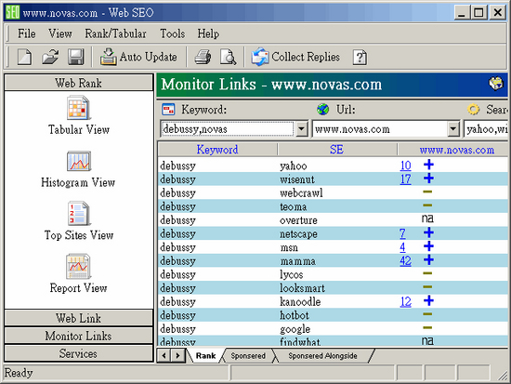Click the Print toolbar icon
This screenshot has height=384, width=511.
pyautogui.click(x=203, y=57)
